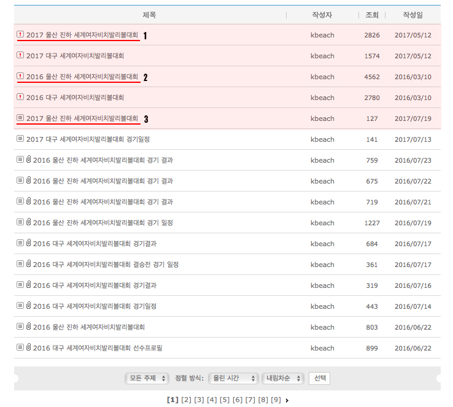Click the document icon in the row dated 2016/07/21
The height and width of the screenshot is (407, 453).
point(20,201)
